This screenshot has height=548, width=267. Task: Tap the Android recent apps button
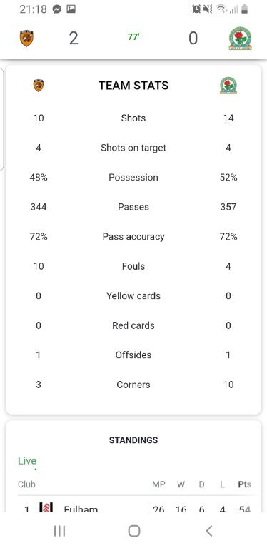[60, 531]
